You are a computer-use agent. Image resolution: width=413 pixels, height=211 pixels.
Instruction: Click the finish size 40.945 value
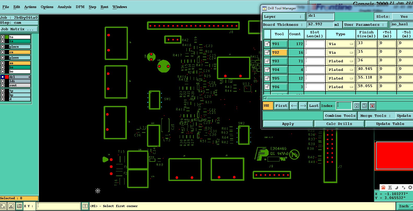point(367,70)
